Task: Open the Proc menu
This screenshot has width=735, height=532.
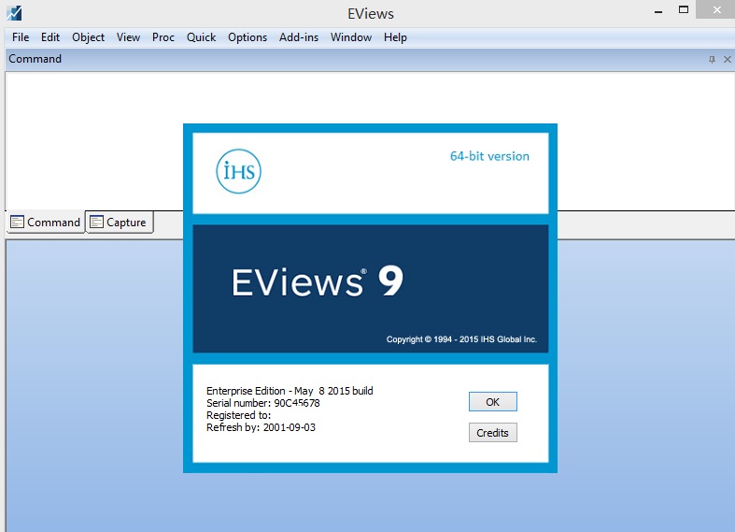Action: click(x=163, y=37)
